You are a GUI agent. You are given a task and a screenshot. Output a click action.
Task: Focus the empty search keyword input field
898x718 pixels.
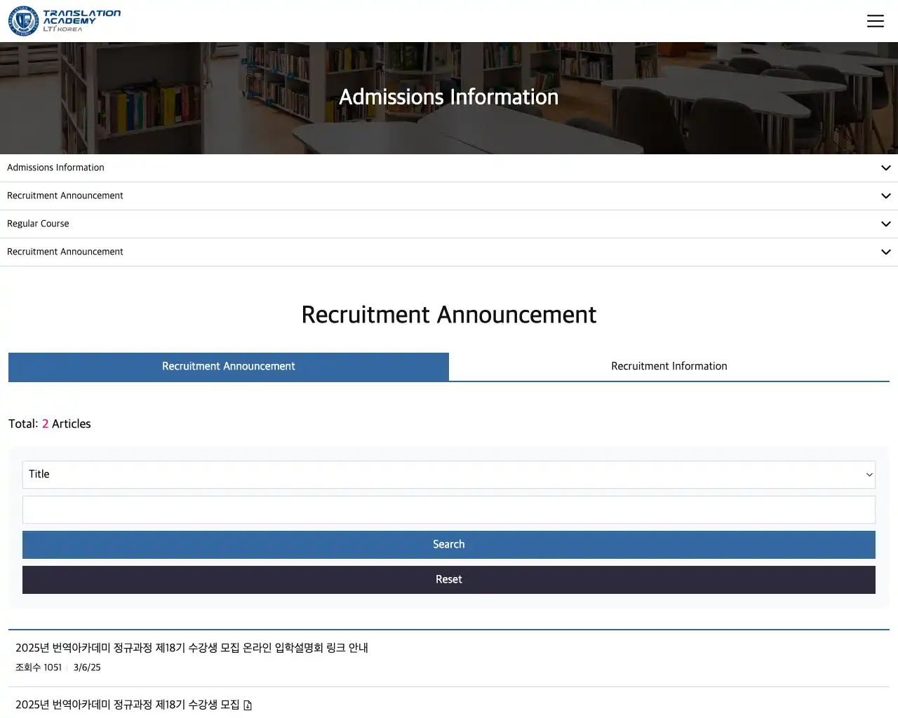(x=449, y=510)
